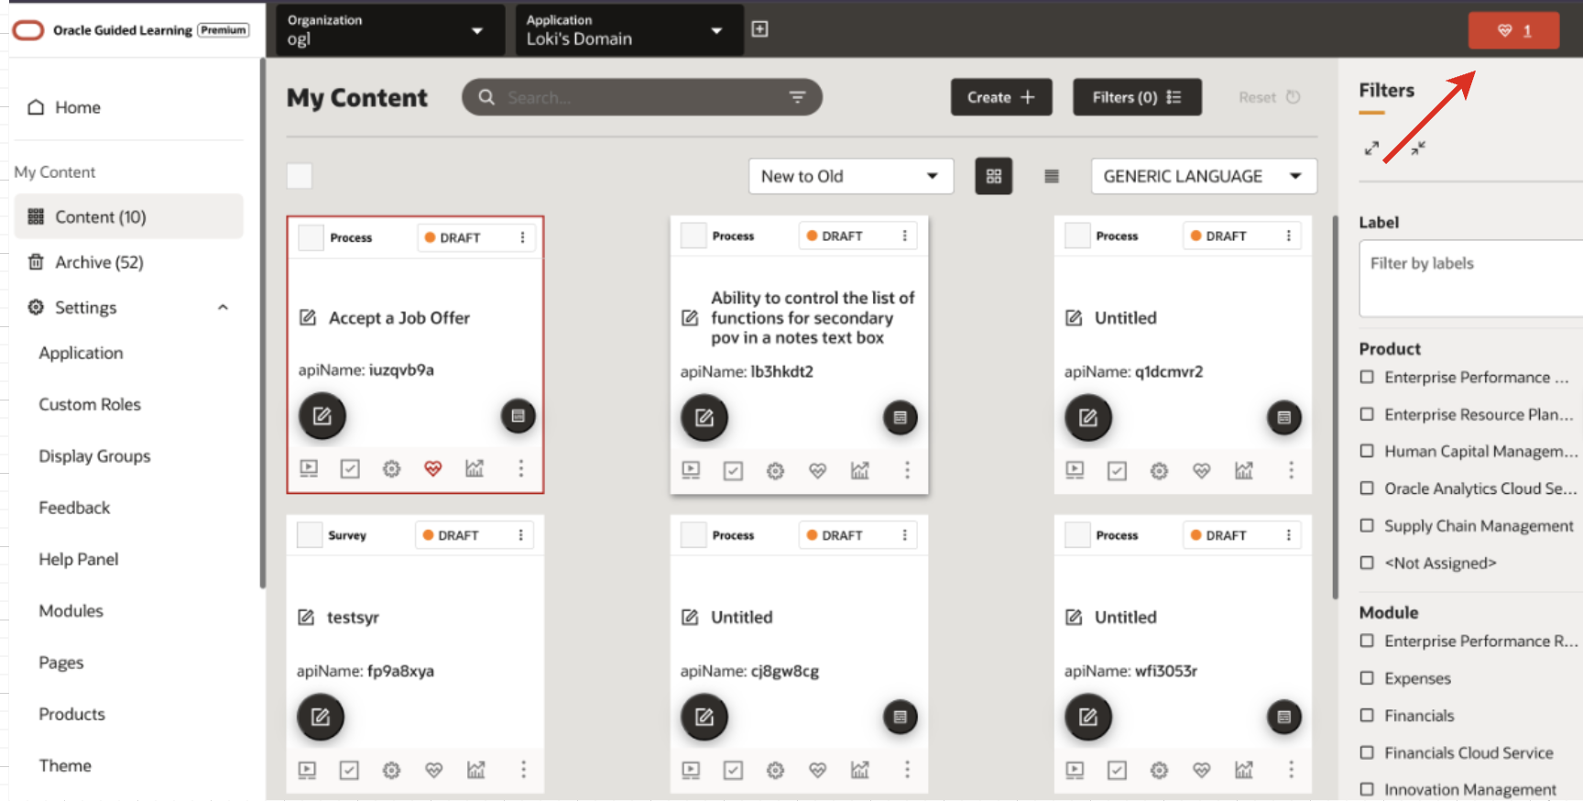Open the GENERIC LANGUAGE dropdown
1583x801 pixels.
pos(1204,176)
